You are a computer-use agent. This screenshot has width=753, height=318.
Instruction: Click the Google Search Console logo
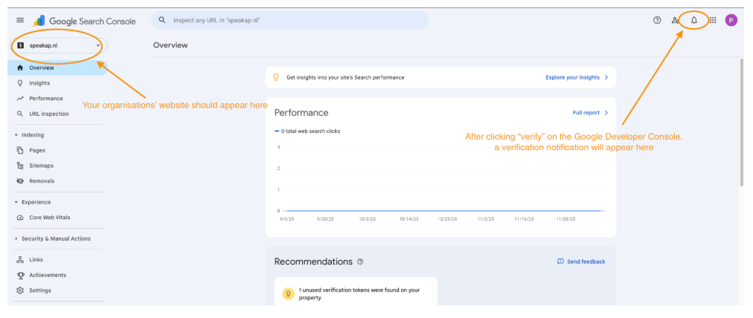point(85,21)
